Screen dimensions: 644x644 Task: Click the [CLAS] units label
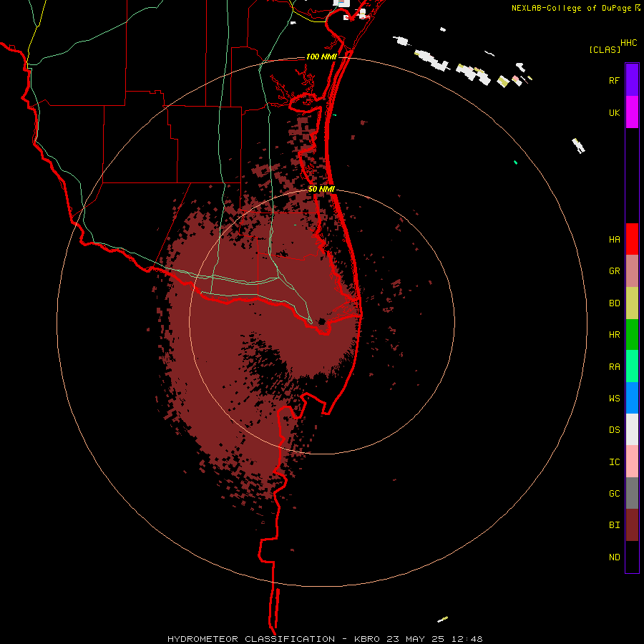(605, 49)
